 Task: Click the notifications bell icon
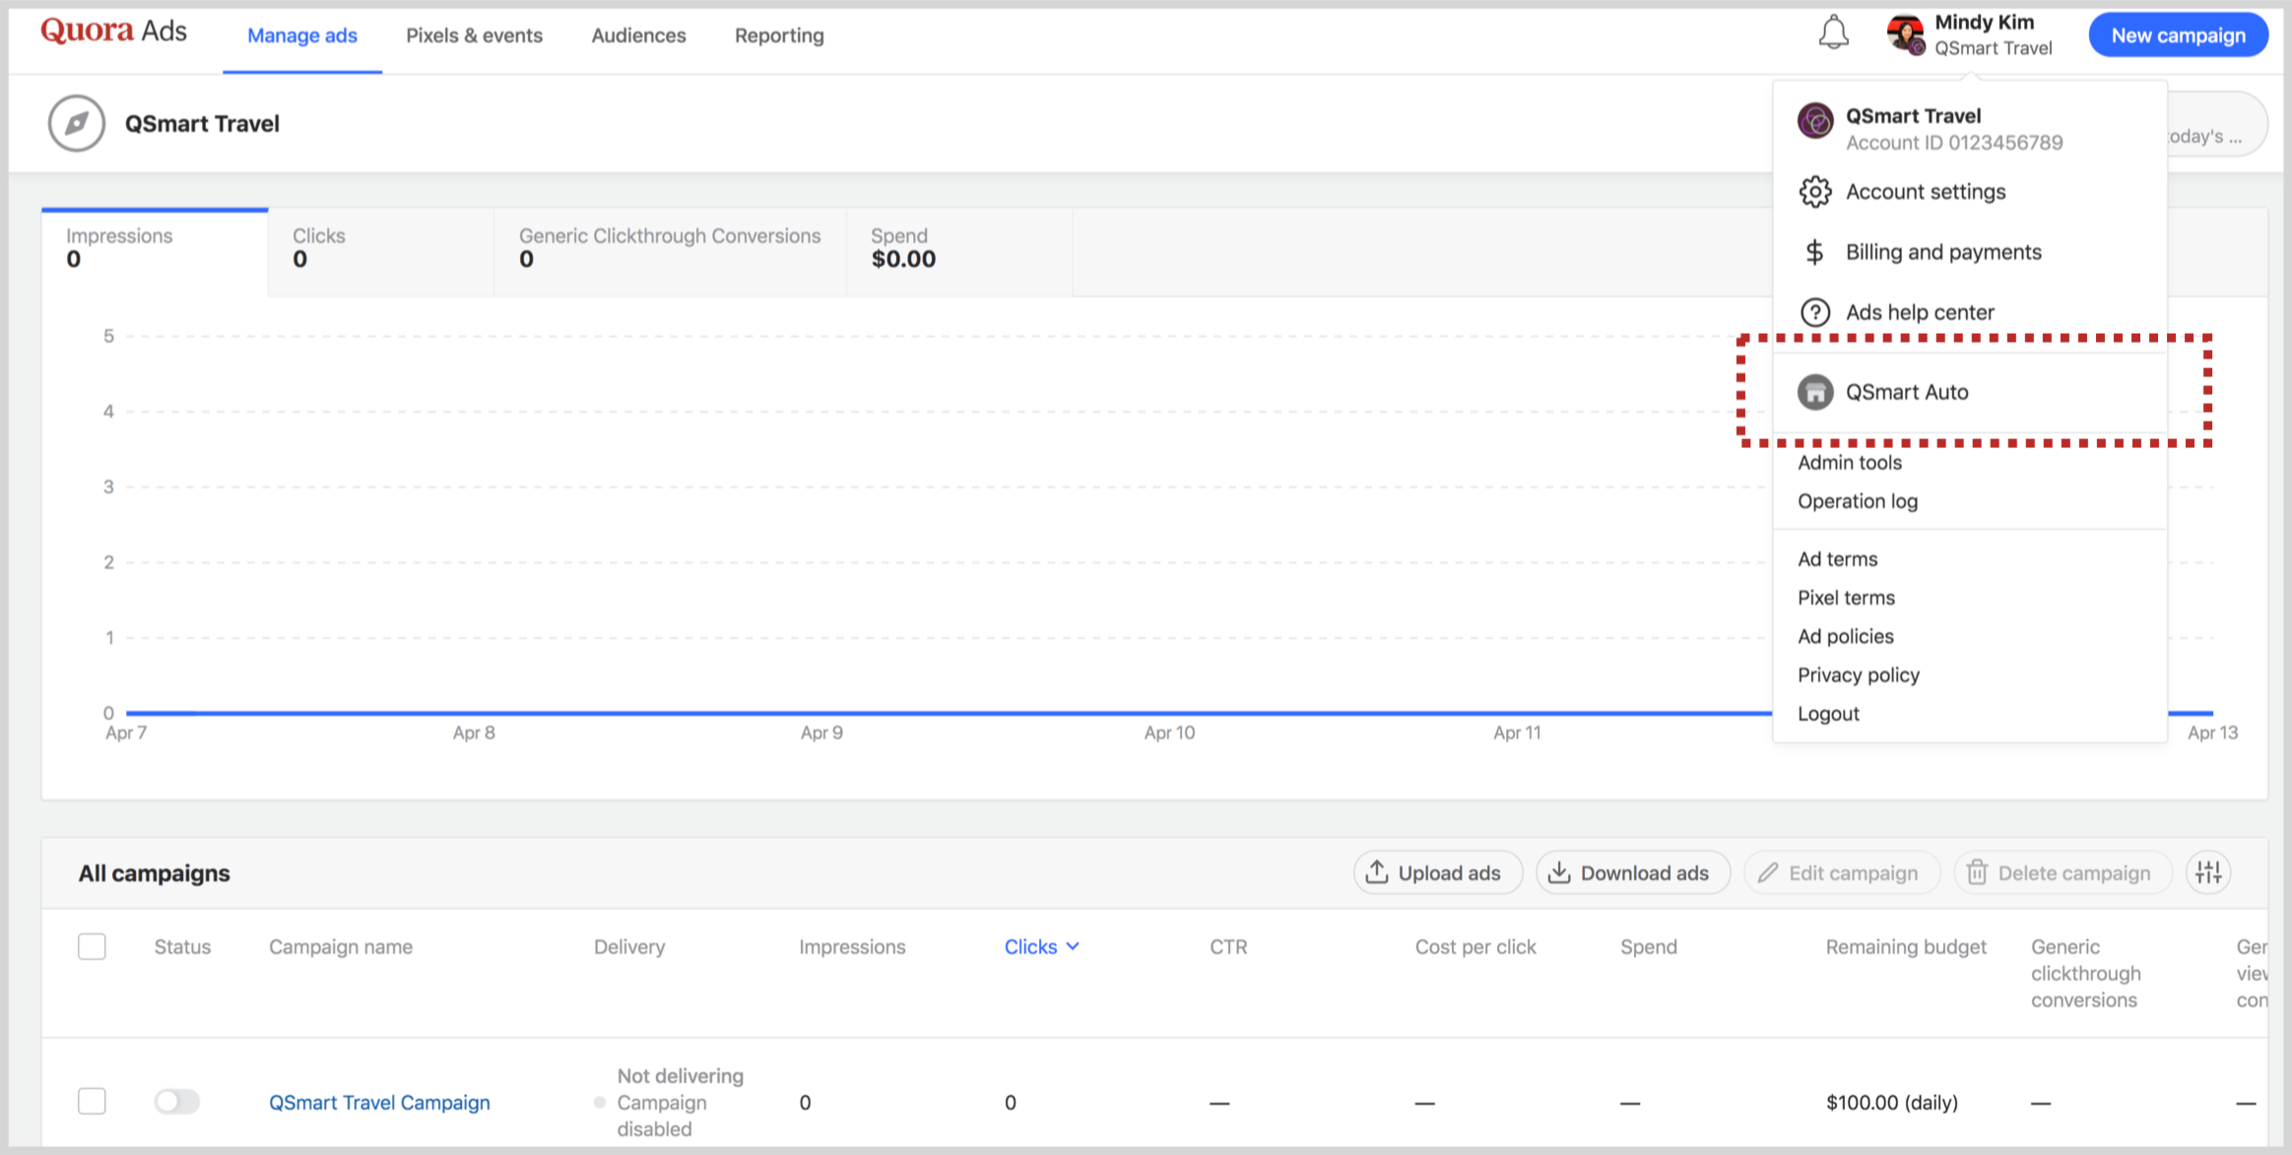pos(1833,33)
